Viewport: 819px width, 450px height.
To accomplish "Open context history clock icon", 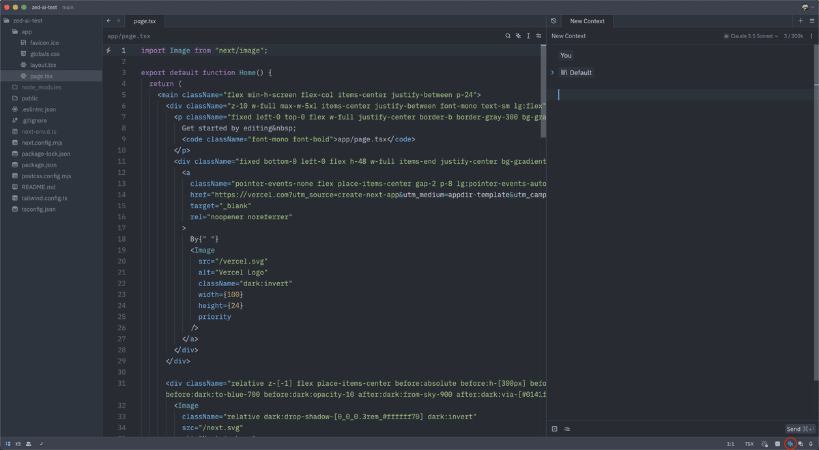I will coord(554,21).
